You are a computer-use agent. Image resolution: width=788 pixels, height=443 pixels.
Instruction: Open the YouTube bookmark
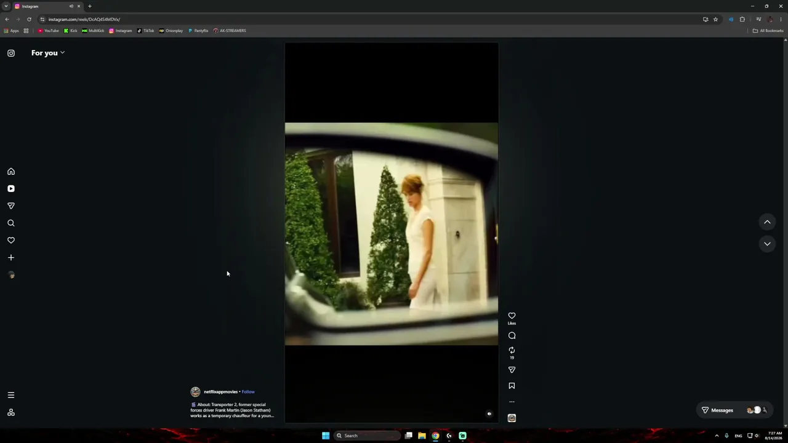[x=49, y=31]
